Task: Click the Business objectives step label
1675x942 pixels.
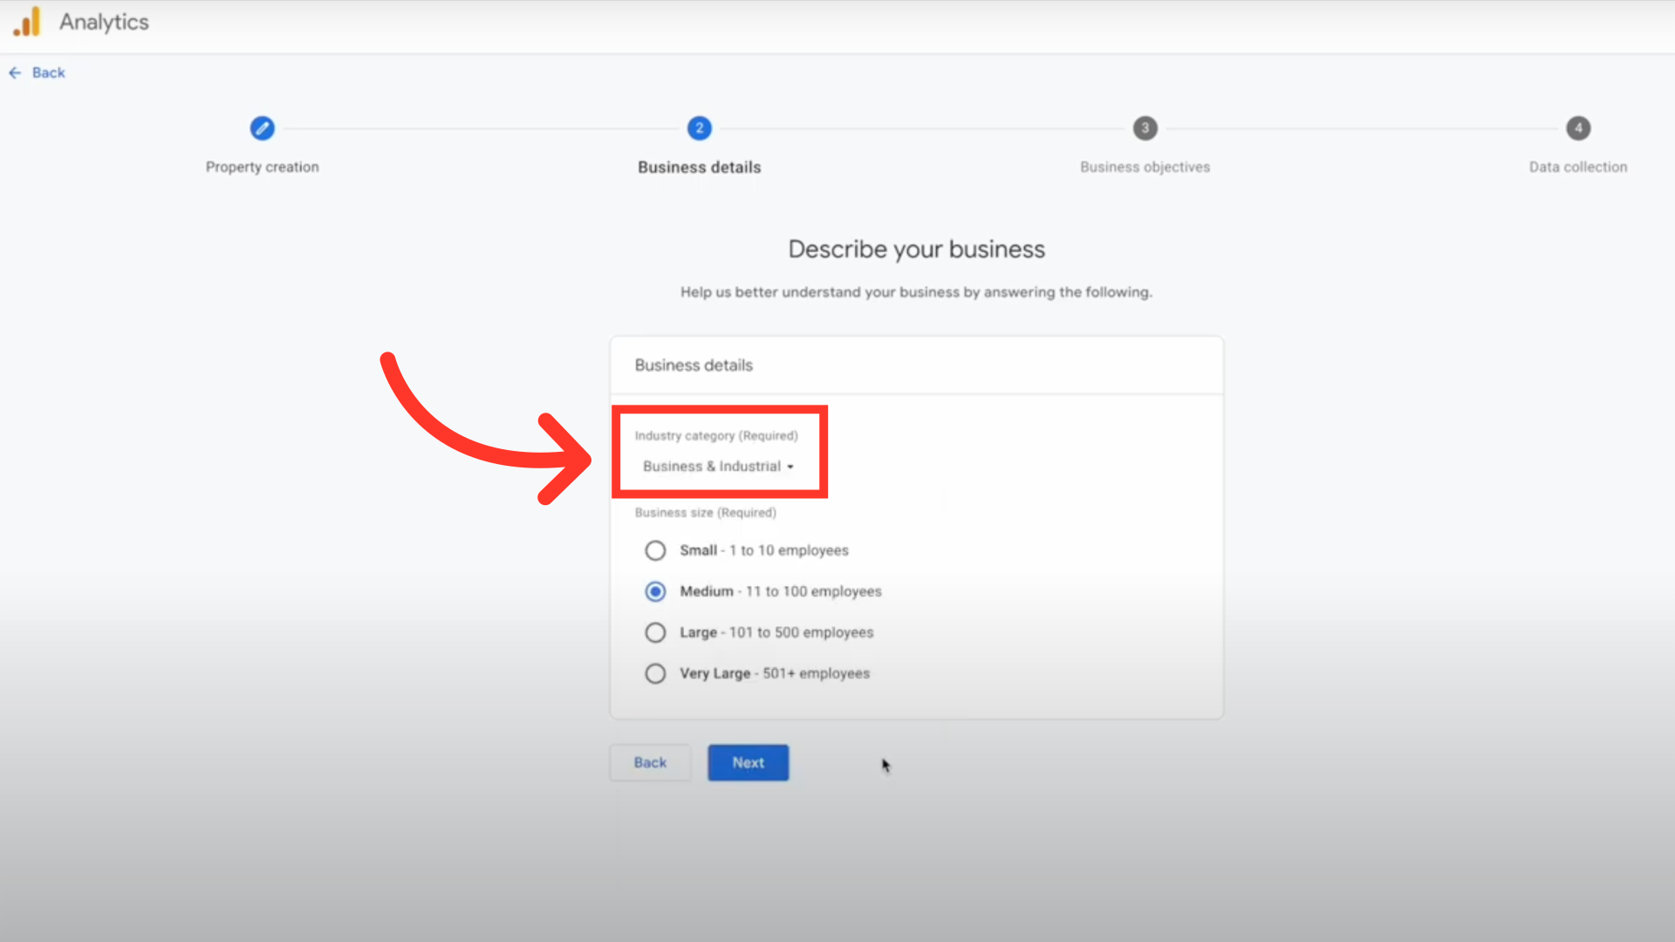Action: 1145,167
